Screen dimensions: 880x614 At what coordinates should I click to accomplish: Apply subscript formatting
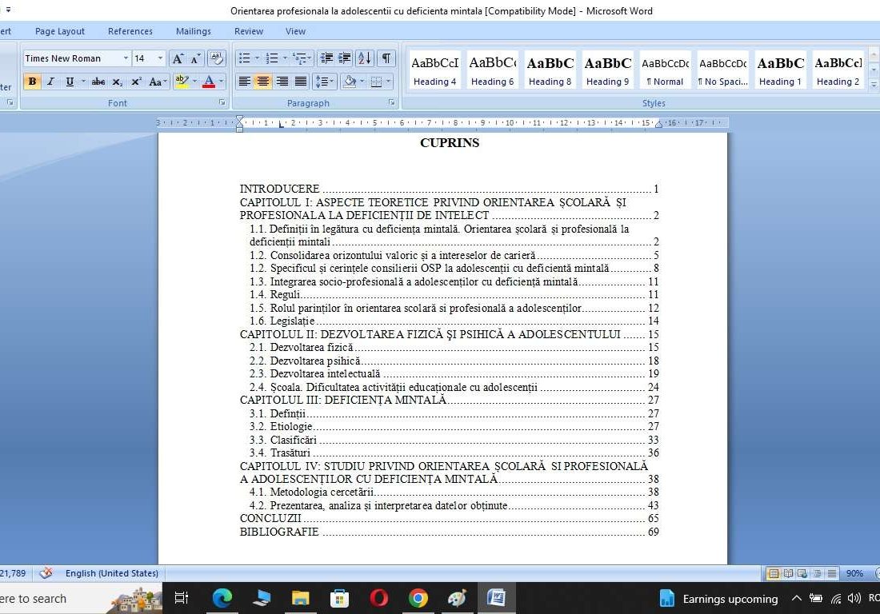(118, 82)
